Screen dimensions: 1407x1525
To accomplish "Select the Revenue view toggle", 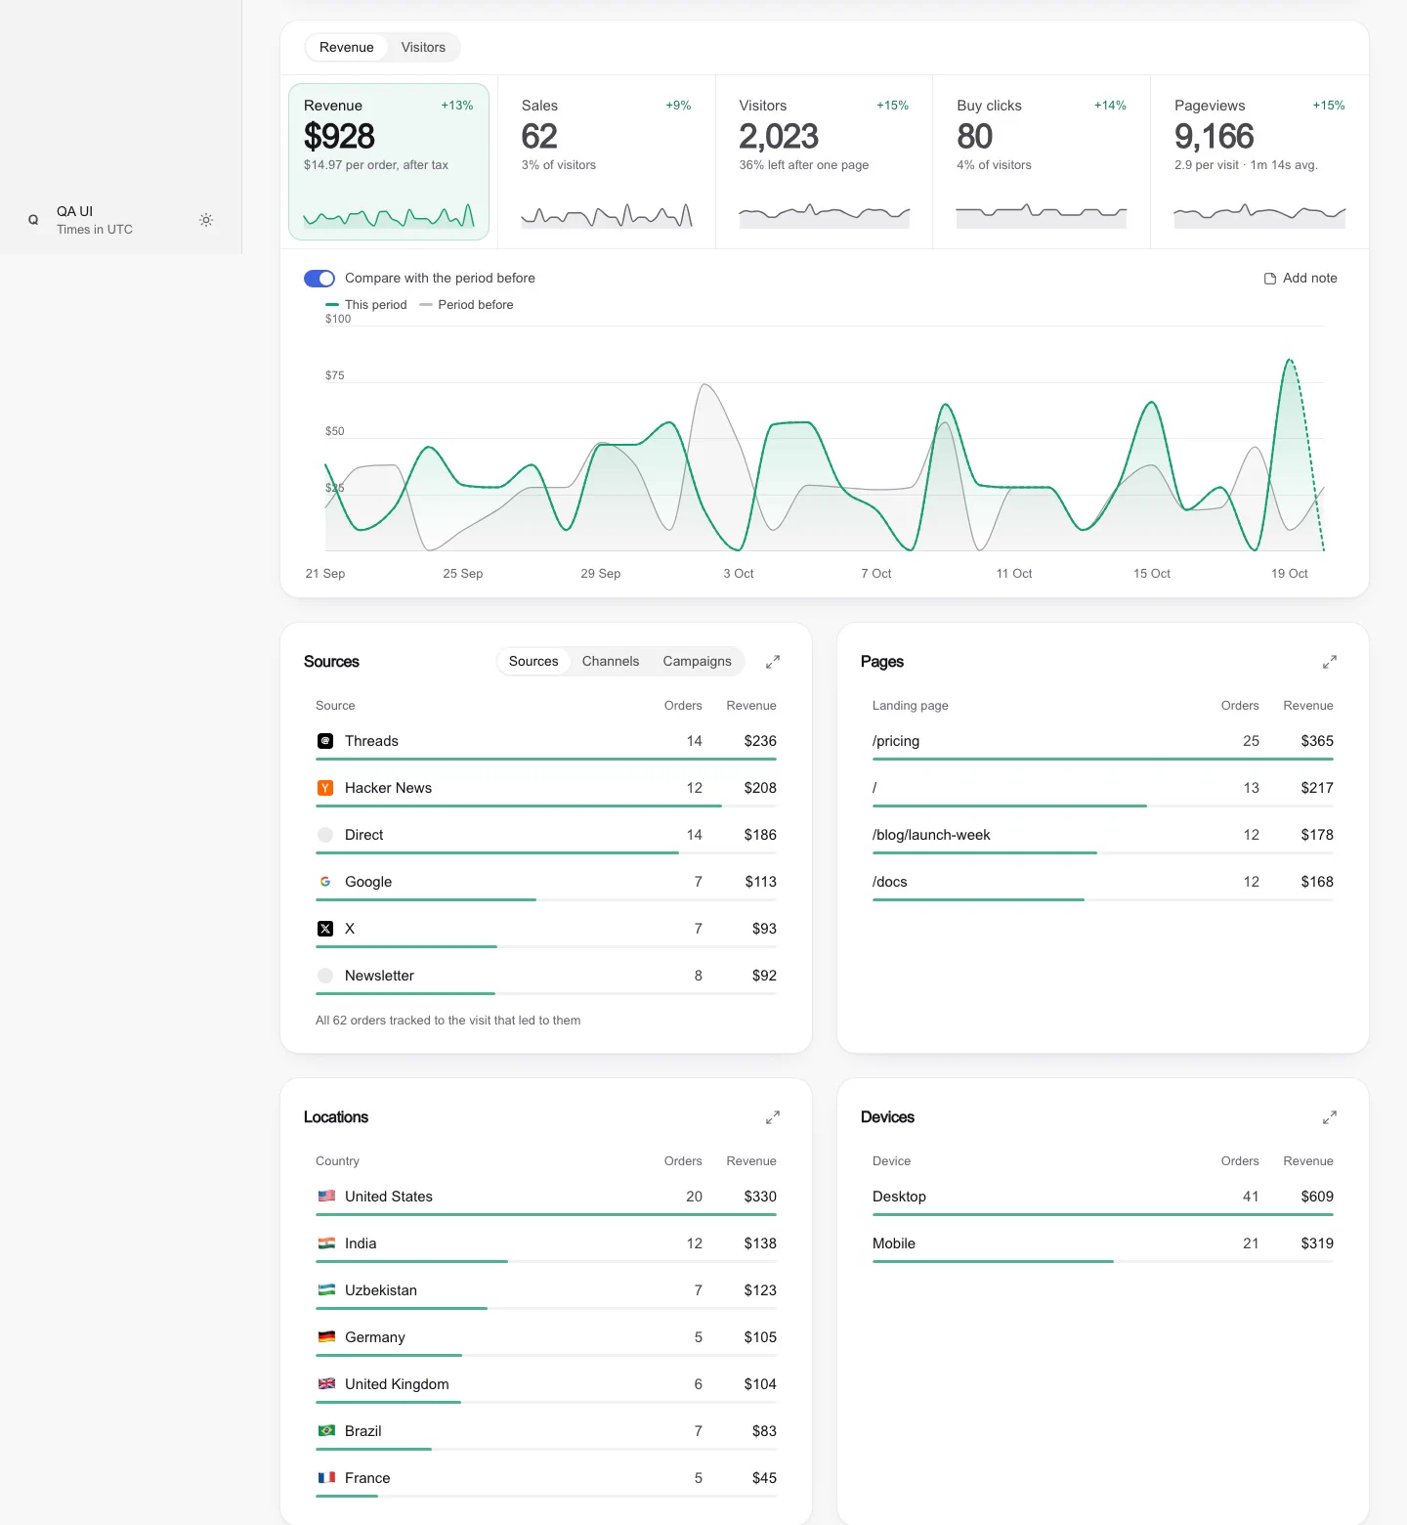I will (347, 47).
